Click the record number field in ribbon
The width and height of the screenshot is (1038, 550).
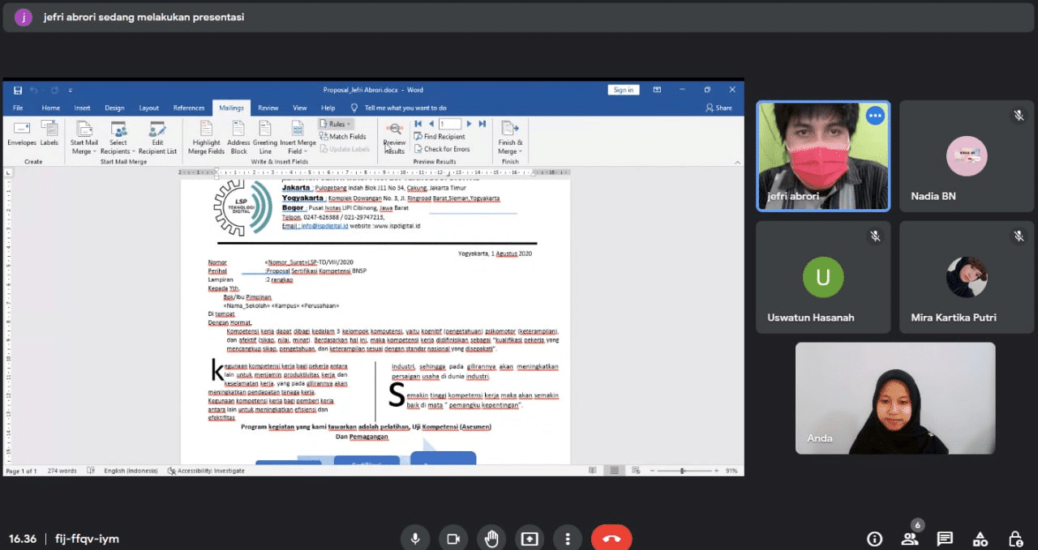(x=450, y=124)
